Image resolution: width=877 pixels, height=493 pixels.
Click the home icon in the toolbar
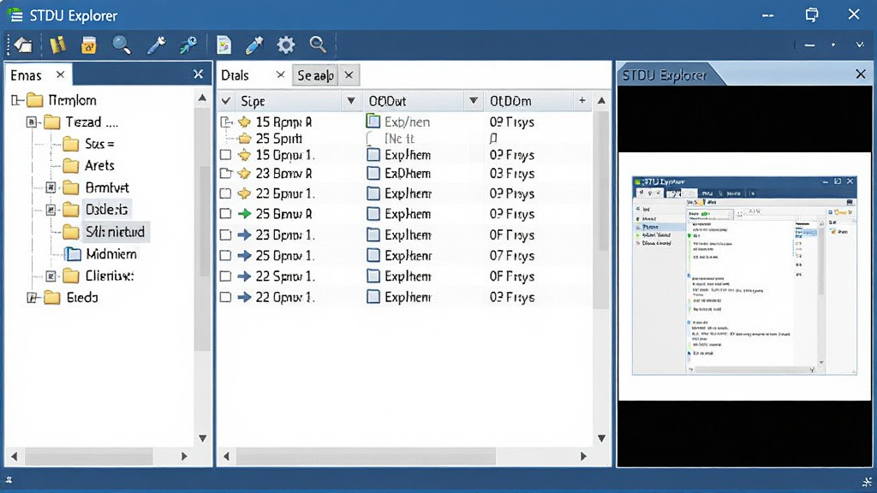click(x=23, y=45)
